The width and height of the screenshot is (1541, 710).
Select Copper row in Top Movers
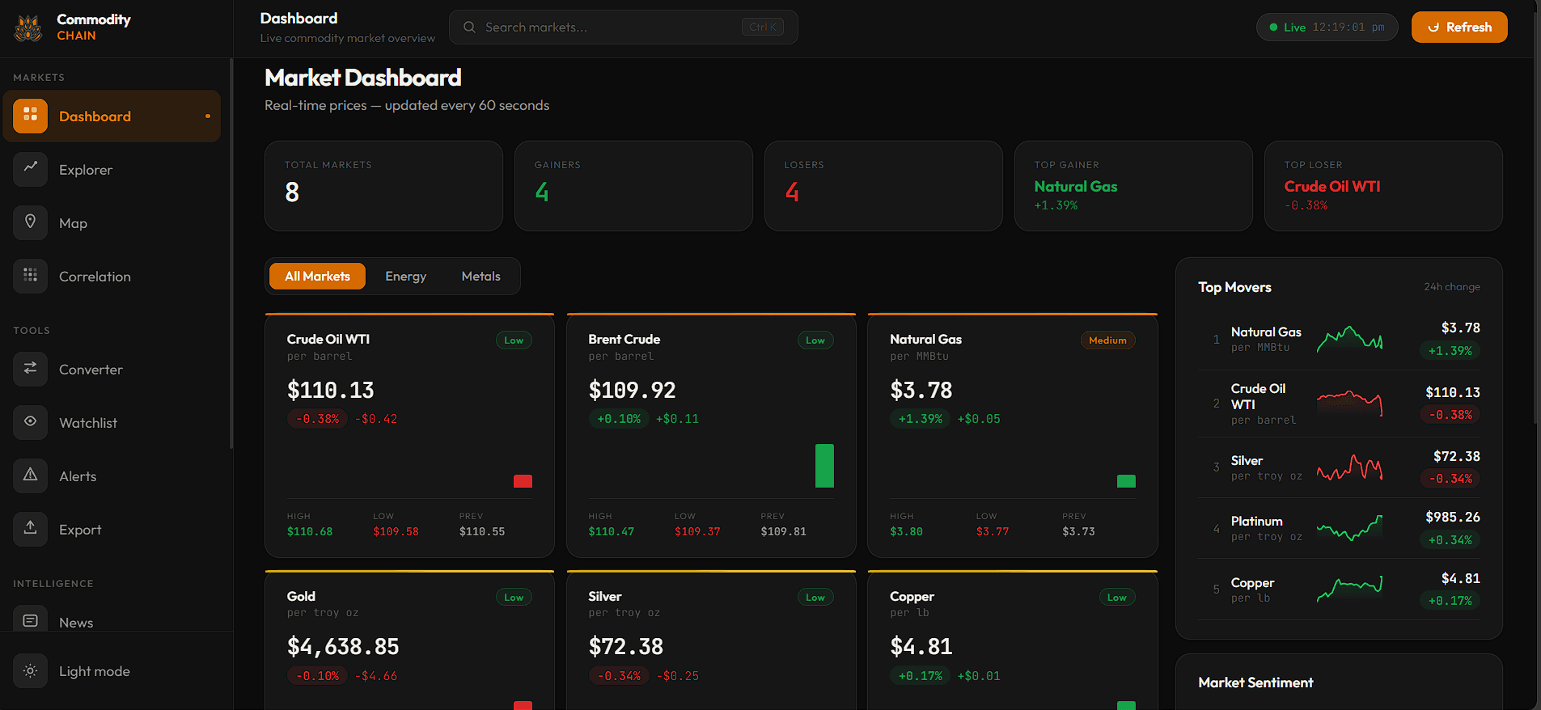tap(1339, 590)
